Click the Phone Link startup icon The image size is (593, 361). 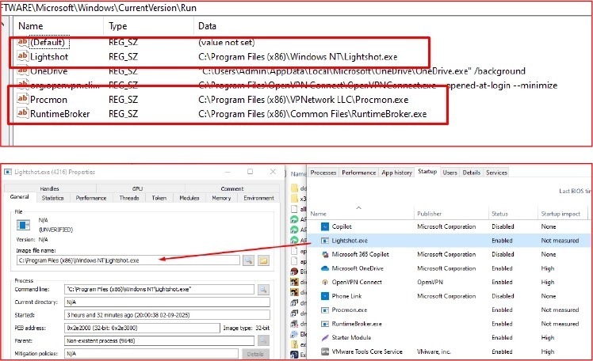325,296
